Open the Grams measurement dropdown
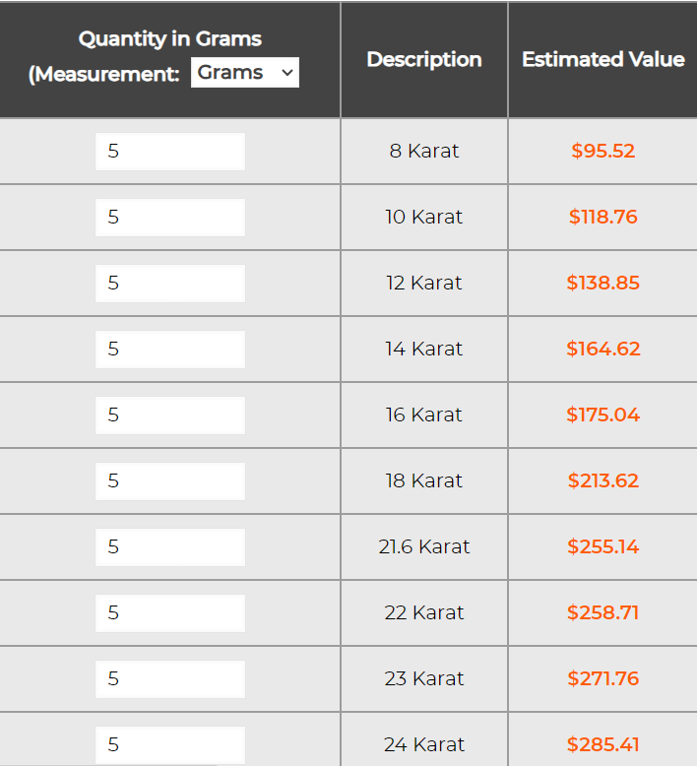This screenshot has height=766, width=697. pos(245,73)
